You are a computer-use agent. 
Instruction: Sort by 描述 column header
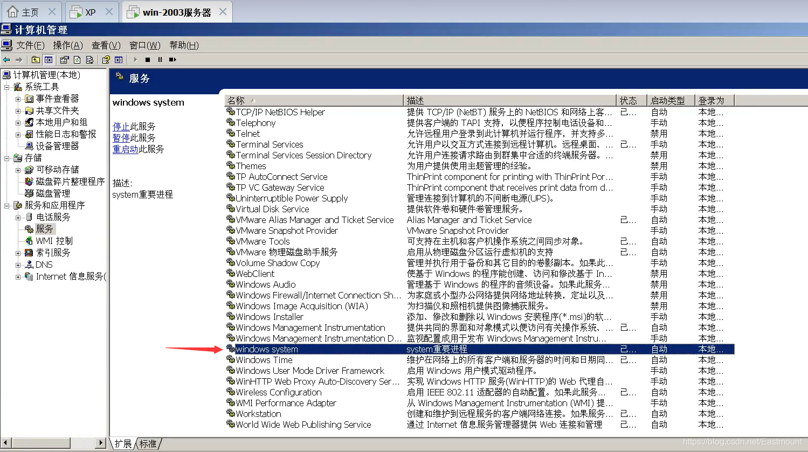pyautogui.click(x=509, y=101)
